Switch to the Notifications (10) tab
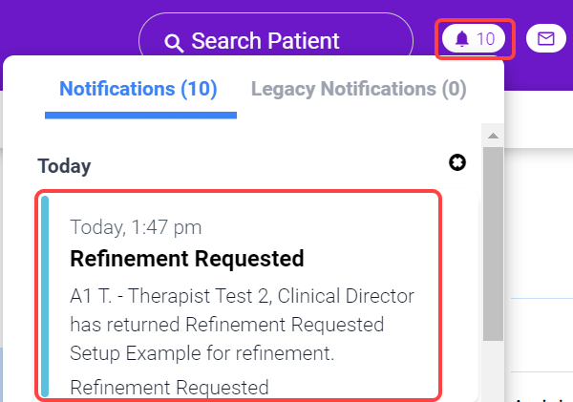Image resolution: width=573 pixels, height=402 pixels. pyautogui.click(x=138, y=90)
